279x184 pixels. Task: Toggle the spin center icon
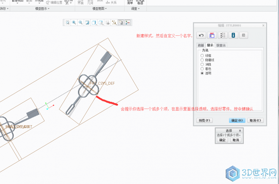[x=128, y=22]
